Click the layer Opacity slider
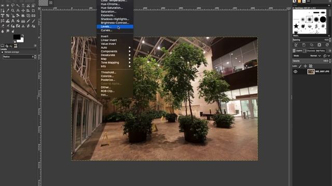The height and width of the screenshot is (186, 332). tap(310, 61)
